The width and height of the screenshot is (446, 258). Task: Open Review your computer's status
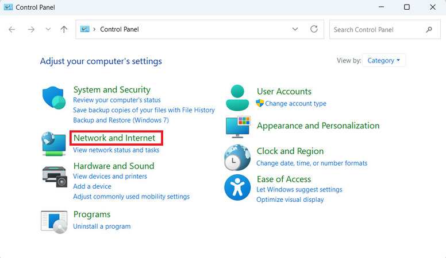coord(117,100)
